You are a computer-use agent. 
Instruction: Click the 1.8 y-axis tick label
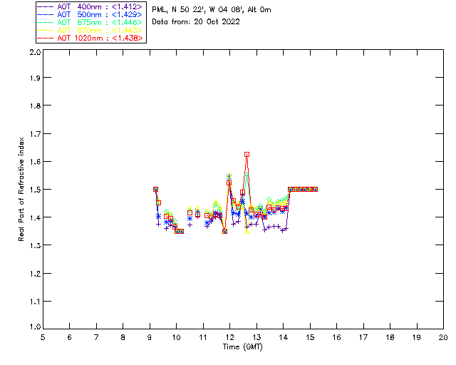click(35, 106)
